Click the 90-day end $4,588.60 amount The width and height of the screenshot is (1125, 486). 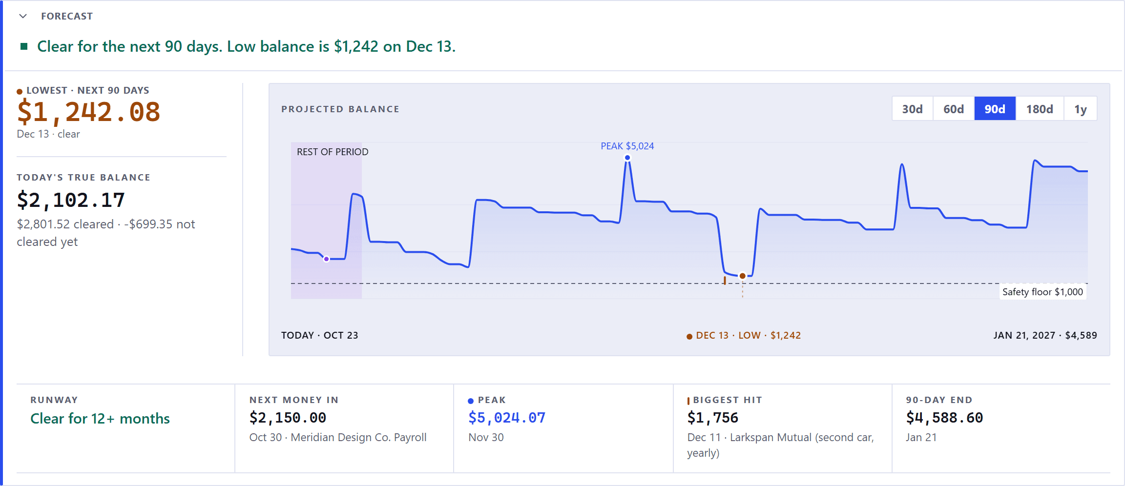click(945, 418)
